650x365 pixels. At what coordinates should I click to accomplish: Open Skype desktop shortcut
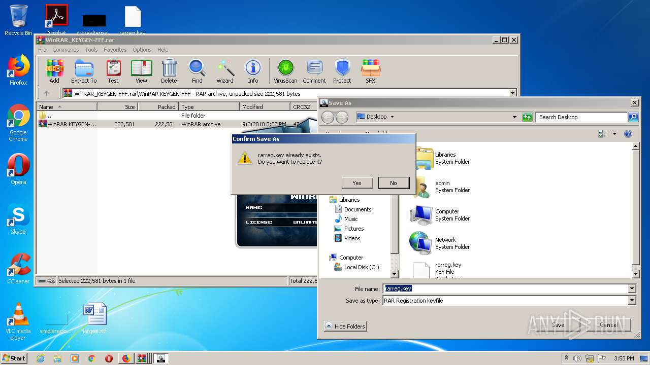coord(18,220)
